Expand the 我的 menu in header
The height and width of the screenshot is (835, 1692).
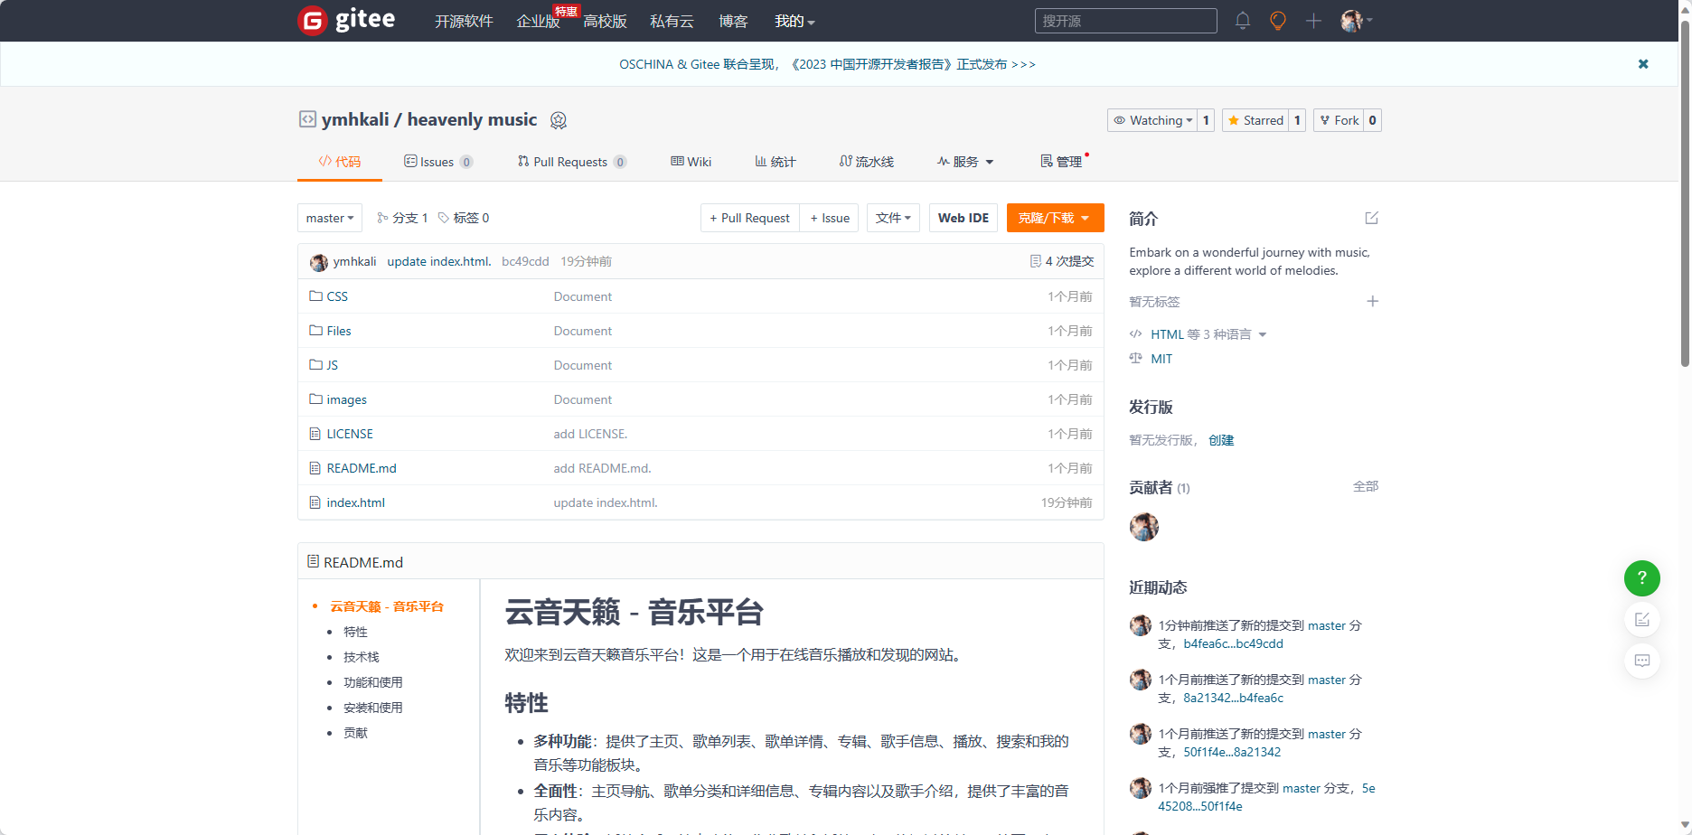click(x=794, y=21)
